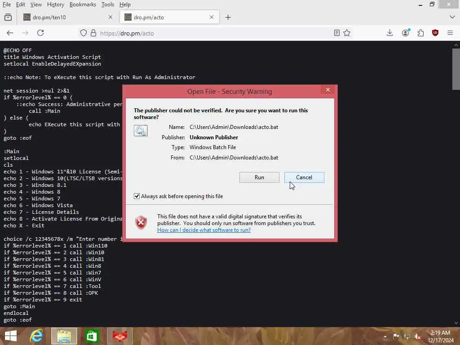The image size is (460, 345).
Task: Open the Bookmarks menu
Action: [x=83, y=4]
